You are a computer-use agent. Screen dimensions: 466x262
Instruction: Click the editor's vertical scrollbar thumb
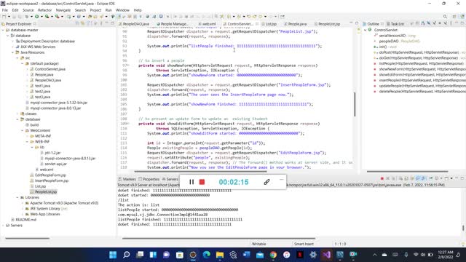355,104
